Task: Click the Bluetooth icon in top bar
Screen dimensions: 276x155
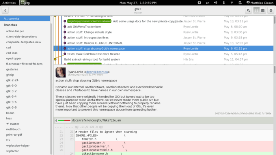Action: [224, 3]
